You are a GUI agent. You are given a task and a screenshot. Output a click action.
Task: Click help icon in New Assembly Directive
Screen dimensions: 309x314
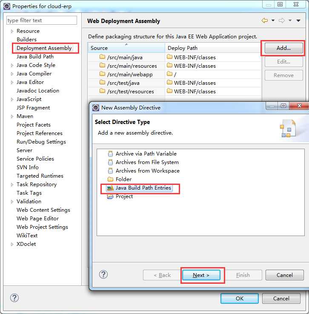[x=103, y=274]
